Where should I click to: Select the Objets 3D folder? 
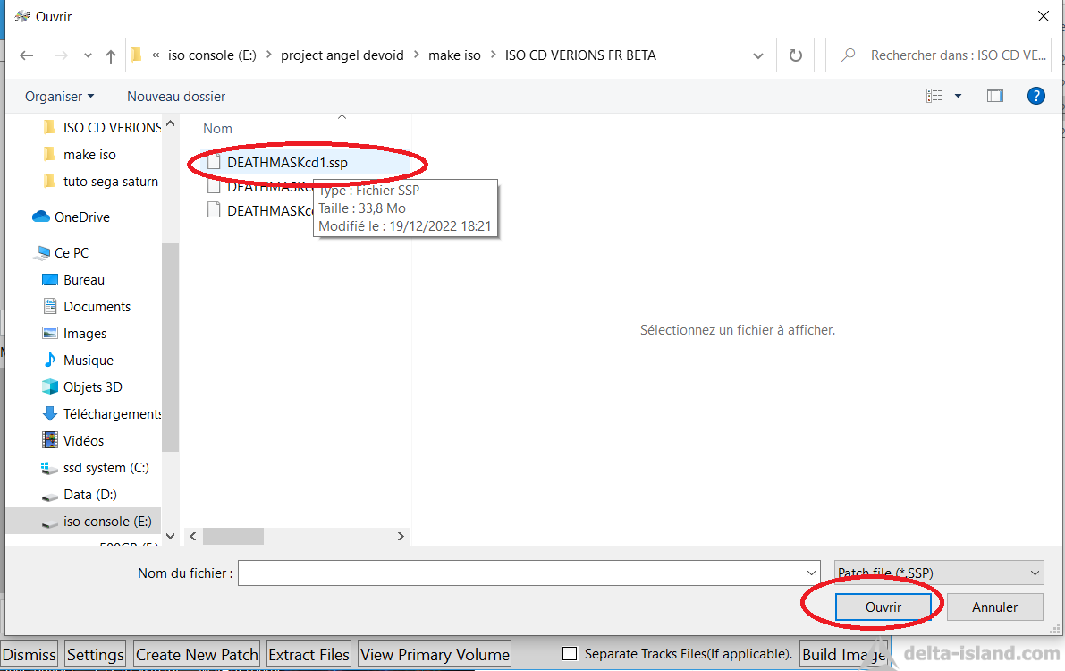[92, 386]
